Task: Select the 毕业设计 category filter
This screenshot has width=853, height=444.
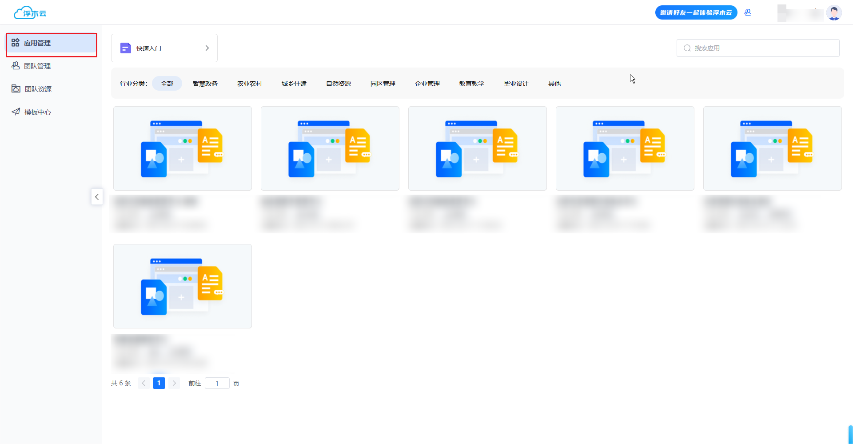Action: 516,84
